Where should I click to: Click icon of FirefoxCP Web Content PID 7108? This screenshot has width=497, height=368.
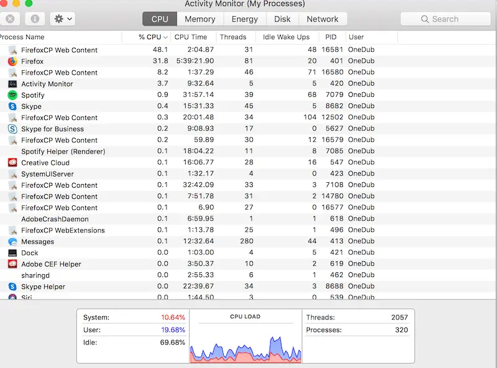click(12, 185)
